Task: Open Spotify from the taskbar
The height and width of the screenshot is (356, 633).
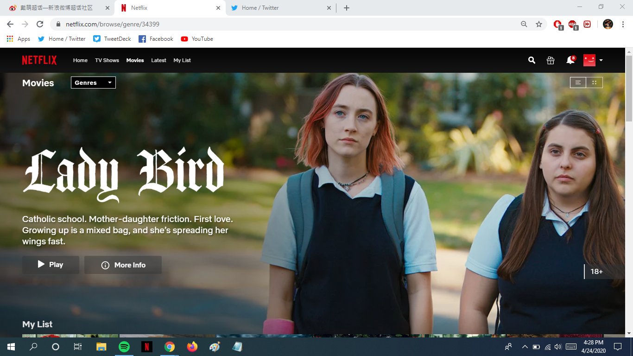Action: (x=124, y=346)
